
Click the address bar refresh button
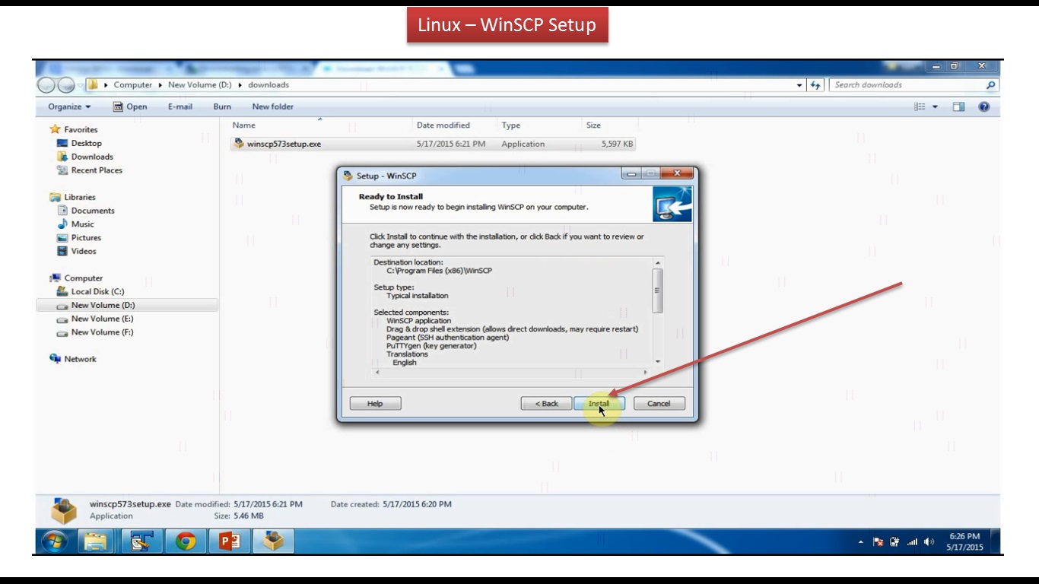[816, 85]
